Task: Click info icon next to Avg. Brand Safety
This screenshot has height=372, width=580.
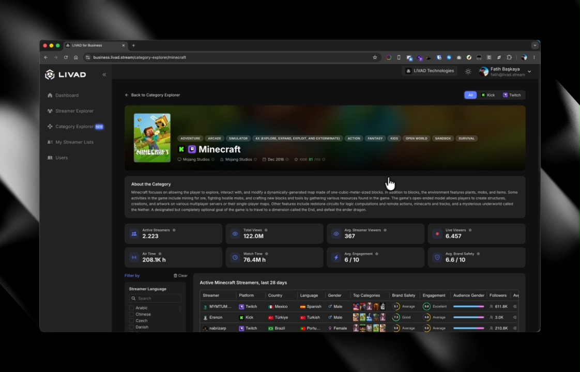Action: pos(478,254)
